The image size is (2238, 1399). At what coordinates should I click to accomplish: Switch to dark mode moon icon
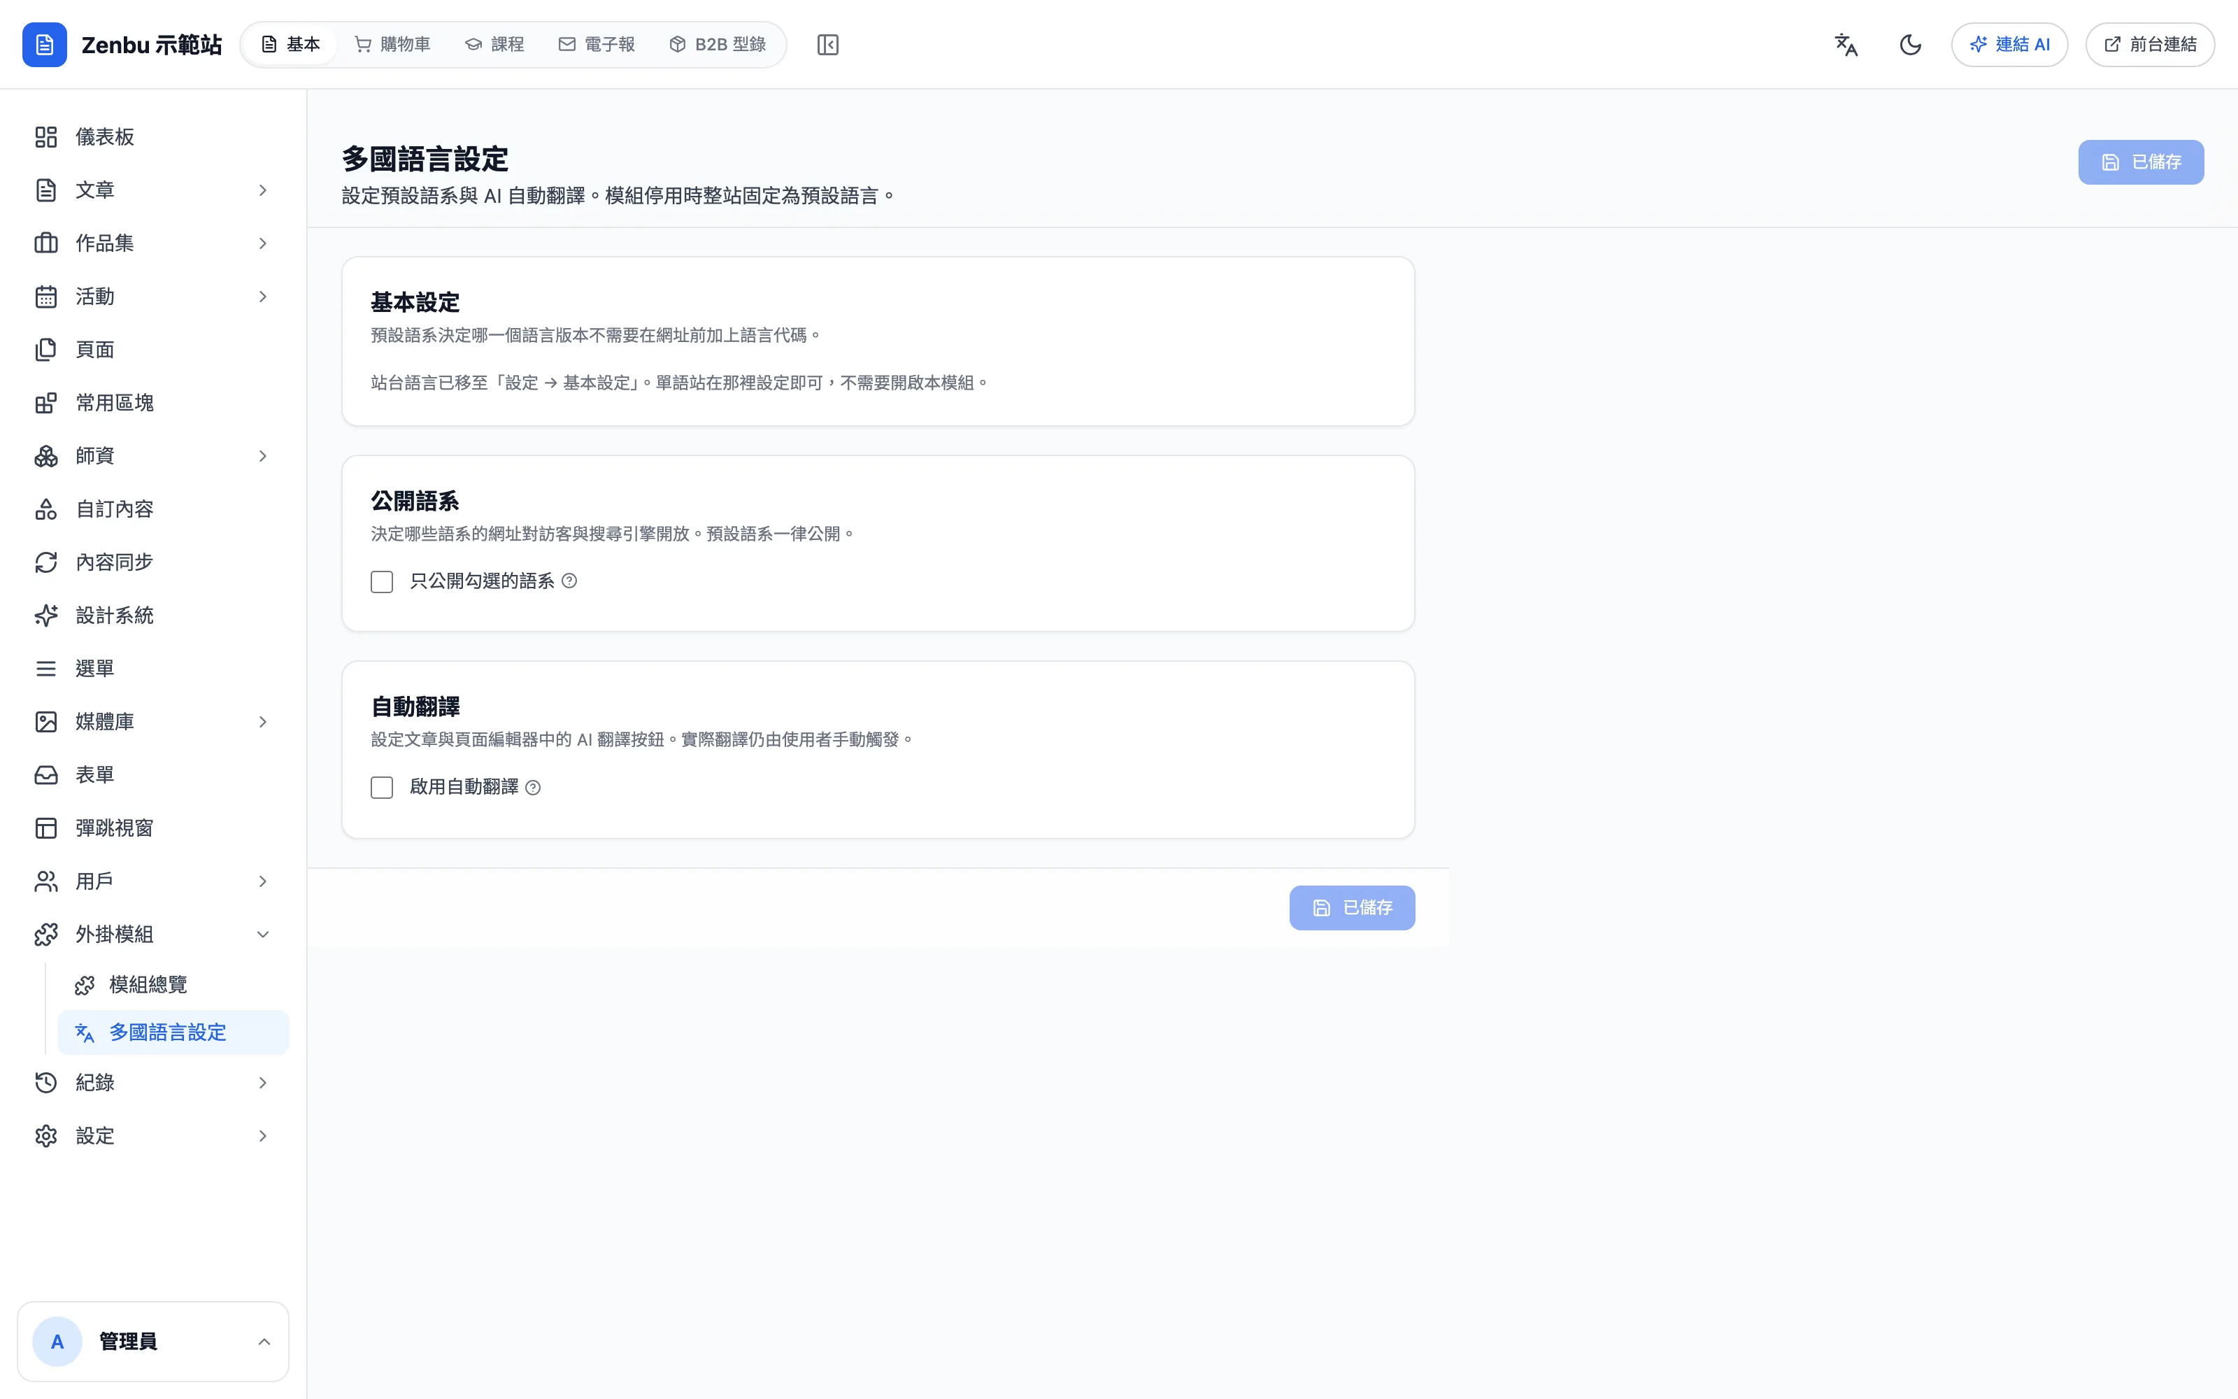(x=1911, y=44)
